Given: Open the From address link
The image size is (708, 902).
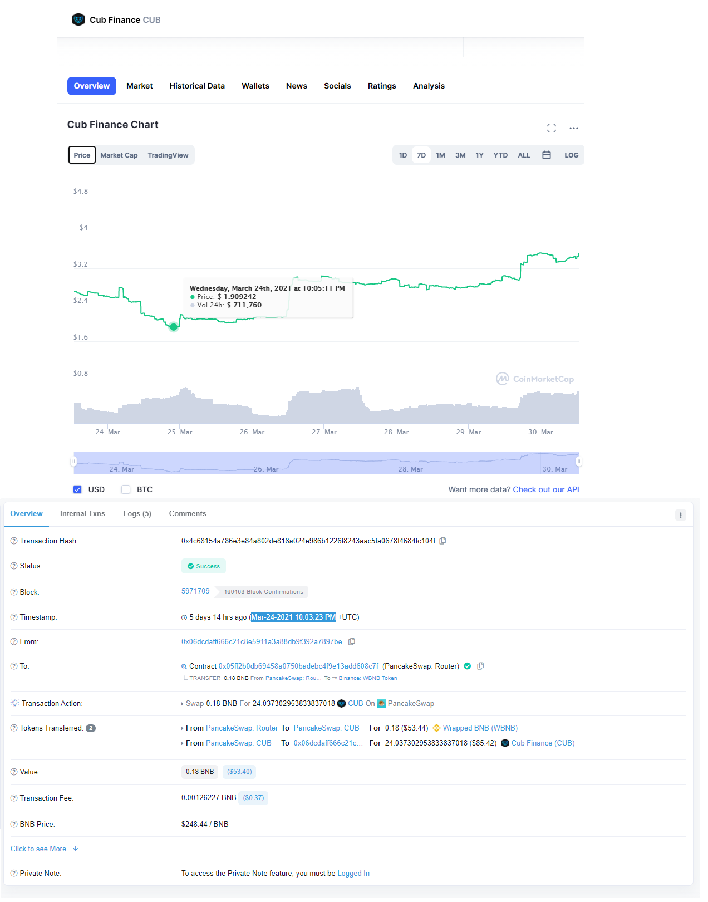Looking at the screenshot, I should (262, 641).
